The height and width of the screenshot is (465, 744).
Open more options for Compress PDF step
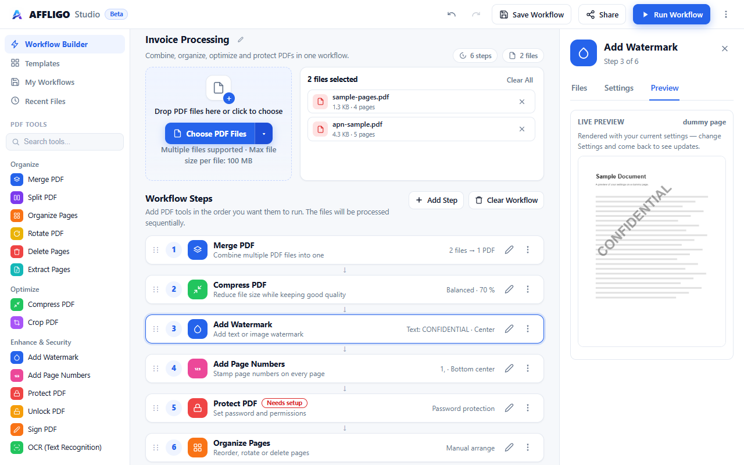(x=528, y=289)
